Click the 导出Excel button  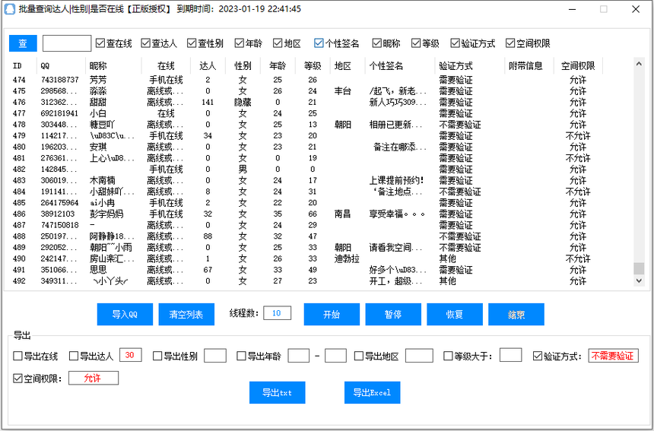(x=372, y=393)
